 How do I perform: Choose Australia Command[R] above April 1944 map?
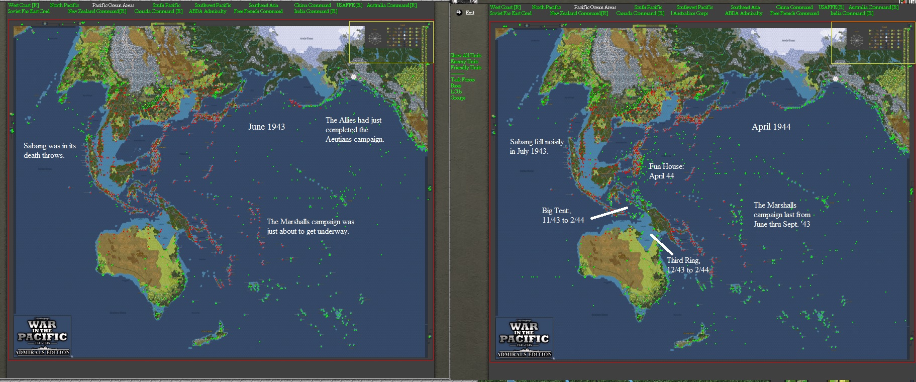click(873, 8)
